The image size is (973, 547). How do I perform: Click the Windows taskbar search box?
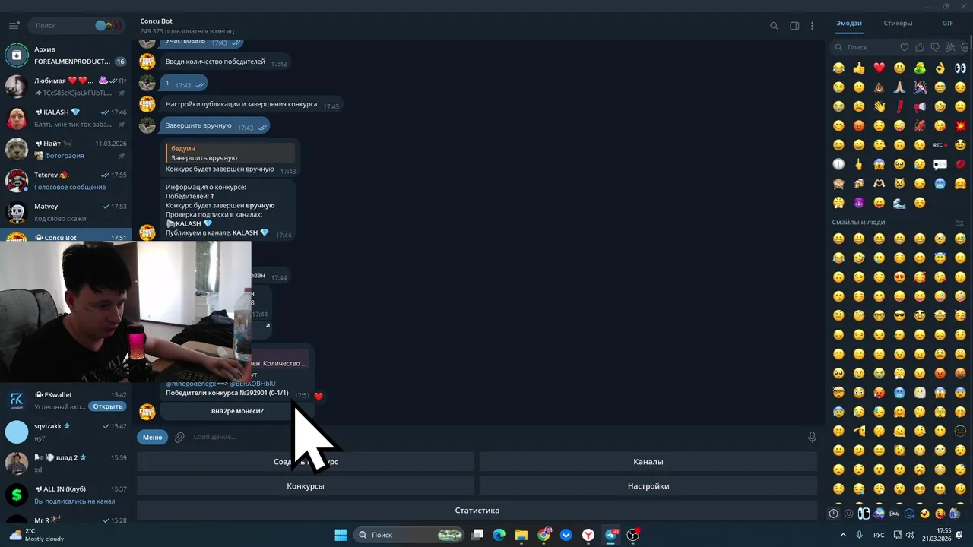click(410, 535)
